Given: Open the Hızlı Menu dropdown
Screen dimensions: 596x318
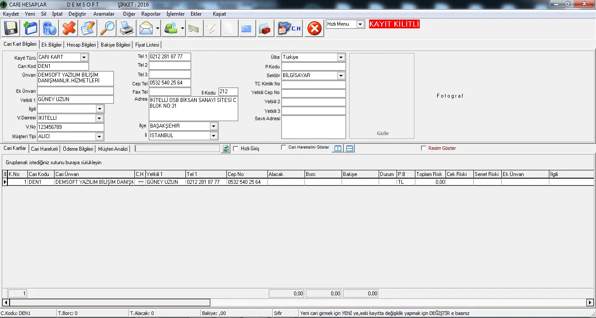Looking at the screenshot, I should pos(360,24).
